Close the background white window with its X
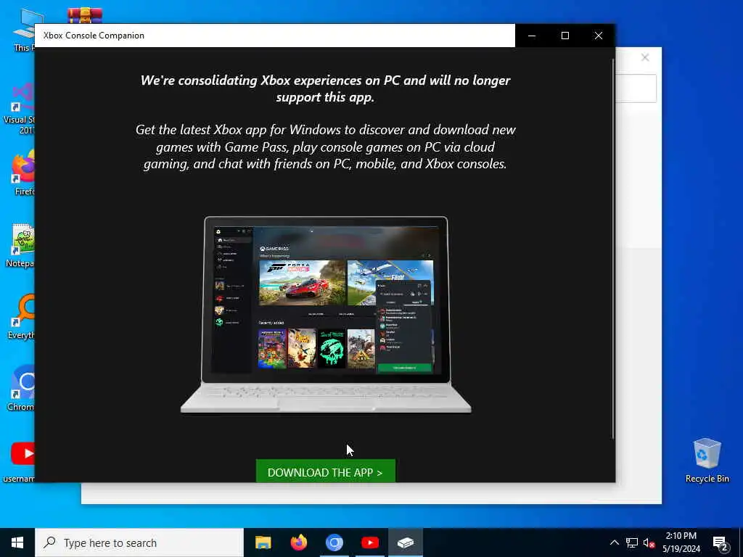743x557 pixels. click(645, 57)
